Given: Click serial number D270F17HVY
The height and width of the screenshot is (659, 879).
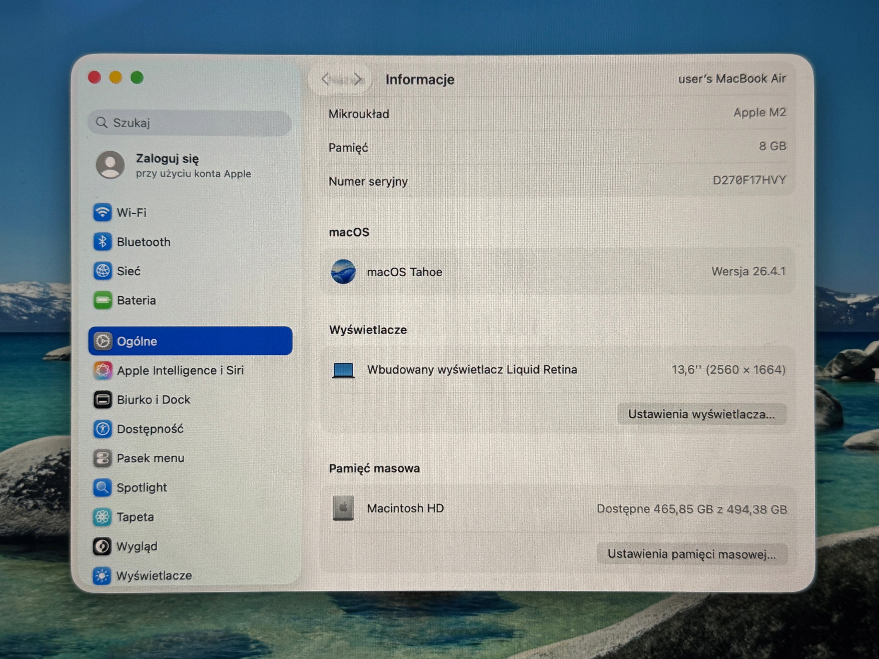Looking at the screenshot, I should pyautogui.click(x=750, y=180).
